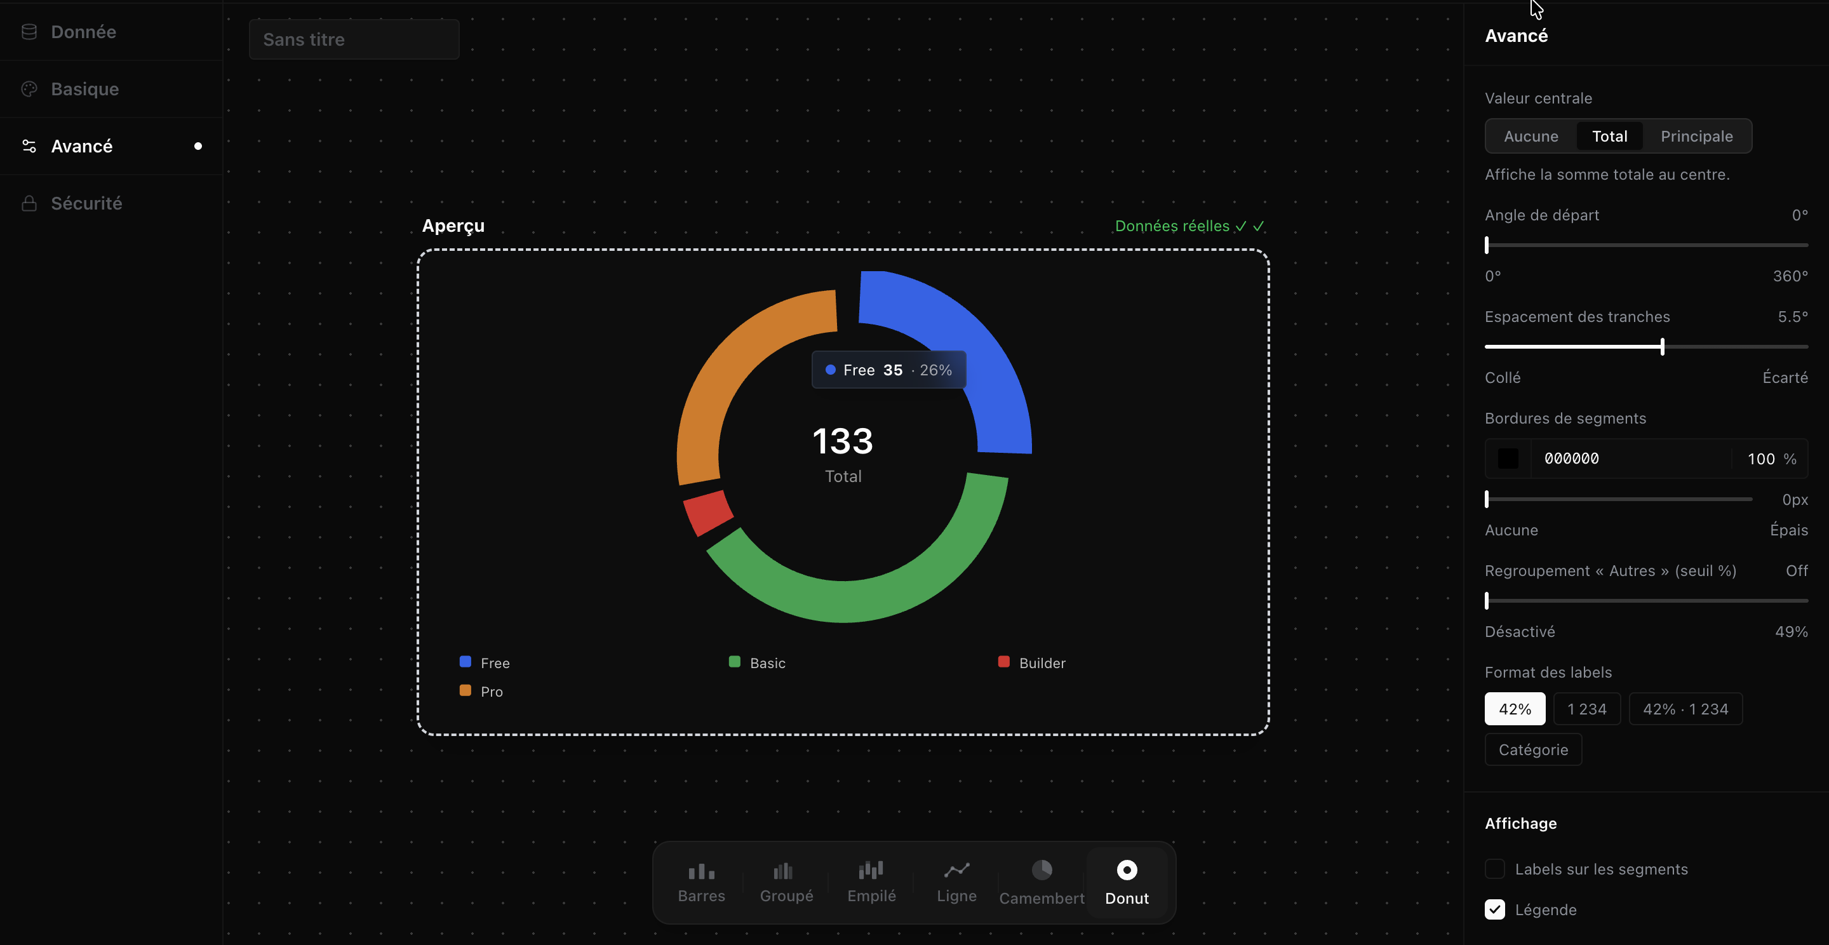Click the Affiche la somme totale description
The width and height of the screenshot is (1829, 945).
[1607, 175]
